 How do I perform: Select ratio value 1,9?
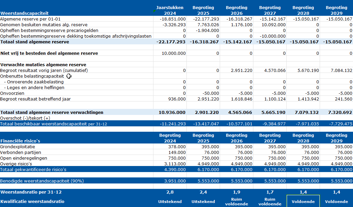[236, 192]
